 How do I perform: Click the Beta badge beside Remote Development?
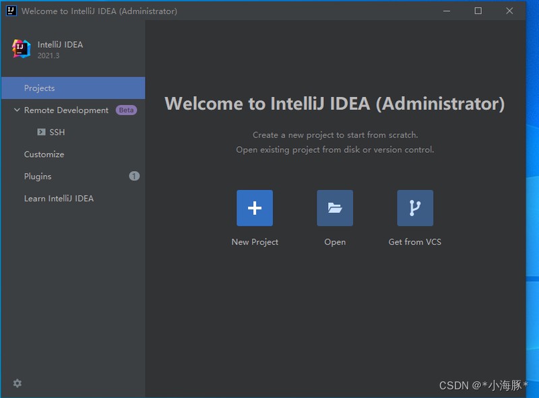pyautogui.click(x=126, y=110)
